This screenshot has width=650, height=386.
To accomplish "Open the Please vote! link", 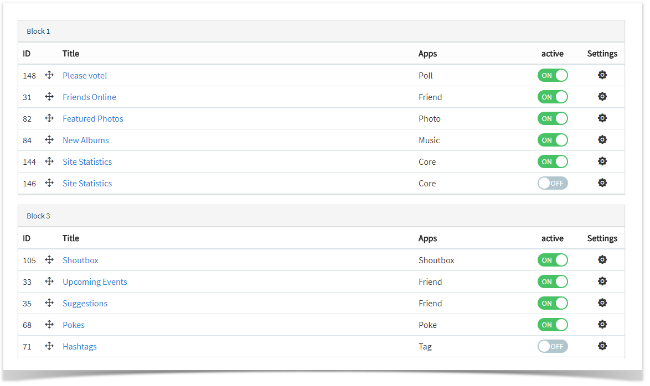I will pyautogui.click(x=85, y=75).
